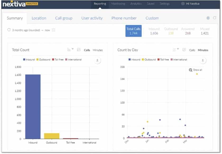
Task: Open the date range calendar icon
Action: tap(54, 30)
